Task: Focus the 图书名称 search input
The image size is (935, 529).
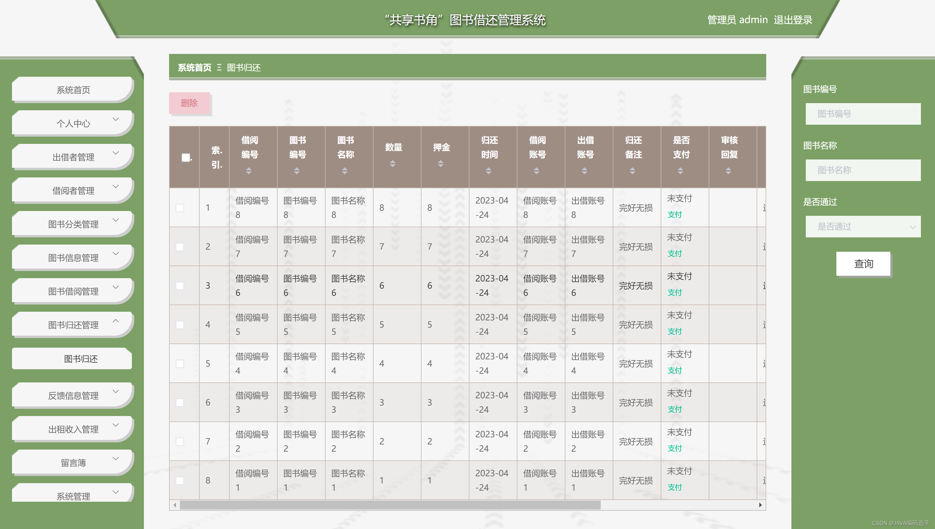Action: pyautogui.click(x=863, y=171)
